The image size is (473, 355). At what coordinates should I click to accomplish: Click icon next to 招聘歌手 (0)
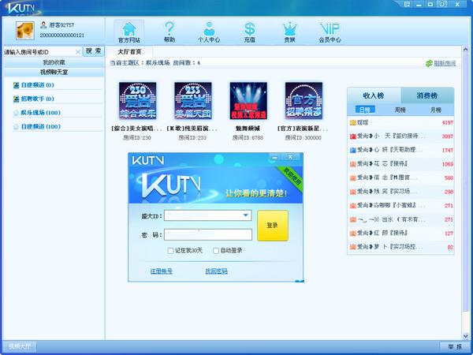16,99
